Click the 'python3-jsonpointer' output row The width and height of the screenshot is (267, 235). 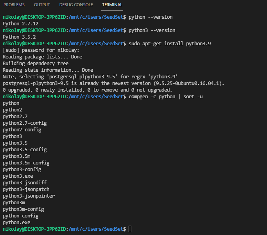click(29, 196)
